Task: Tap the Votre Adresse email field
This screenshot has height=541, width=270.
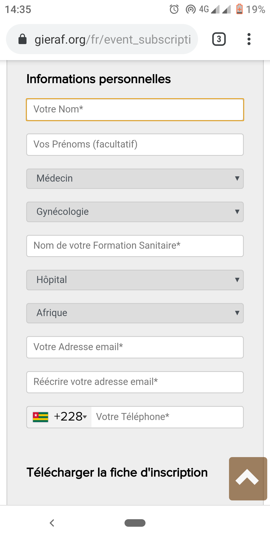Action: 135,347
